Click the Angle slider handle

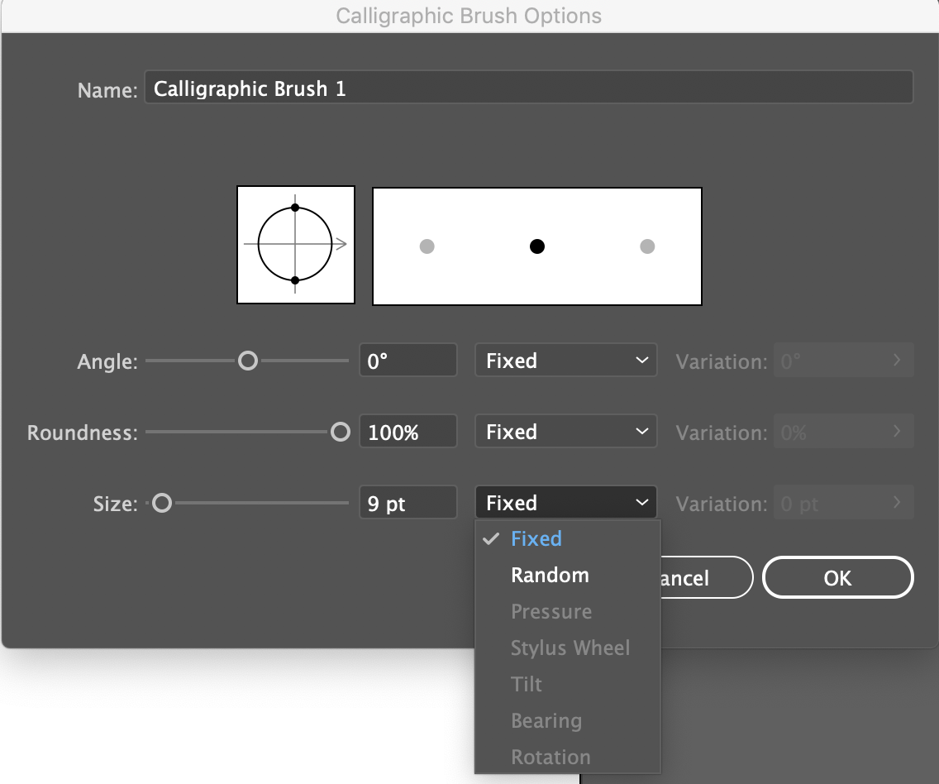pos(247,361)
